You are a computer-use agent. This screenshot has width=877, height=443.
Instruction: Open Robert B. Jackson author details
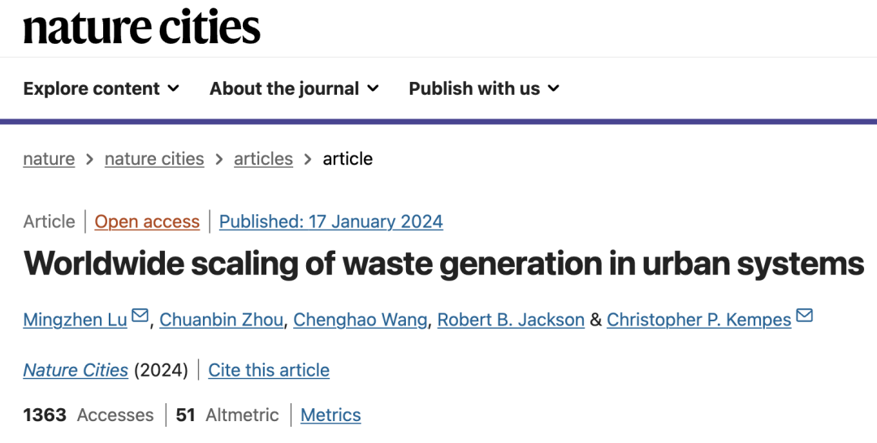click(511, 320)
